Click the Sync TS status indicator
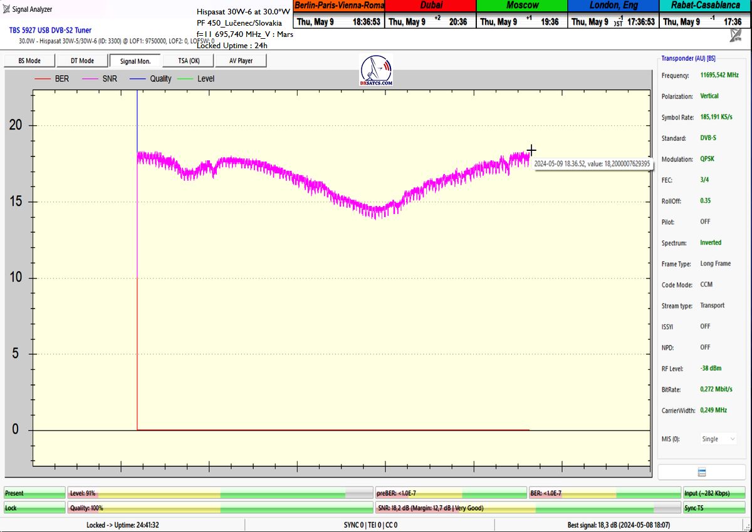 [713, 508]
